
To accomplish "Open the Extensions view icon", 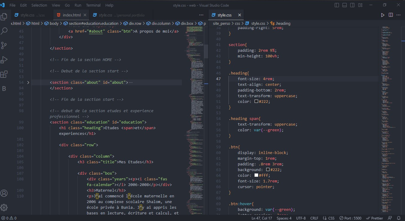I will tap(4, 74).
